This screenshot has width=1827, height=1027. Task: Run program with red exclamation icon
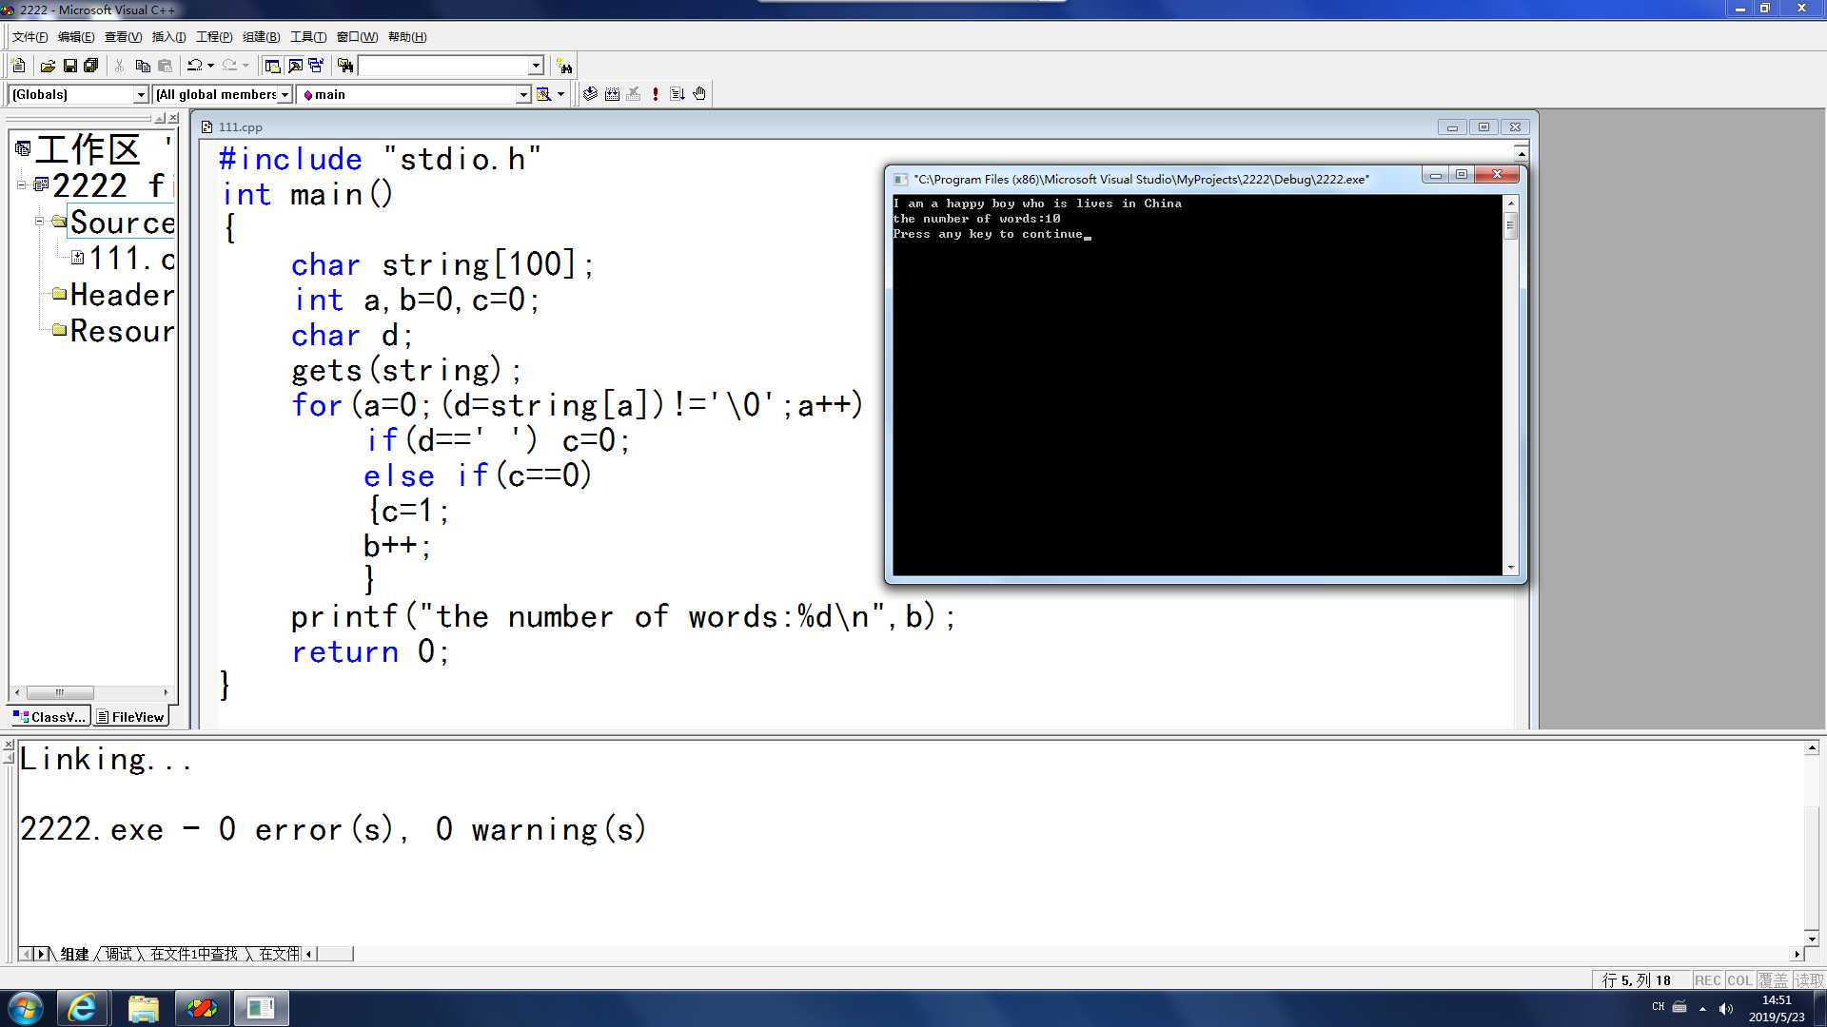(655, 94)
